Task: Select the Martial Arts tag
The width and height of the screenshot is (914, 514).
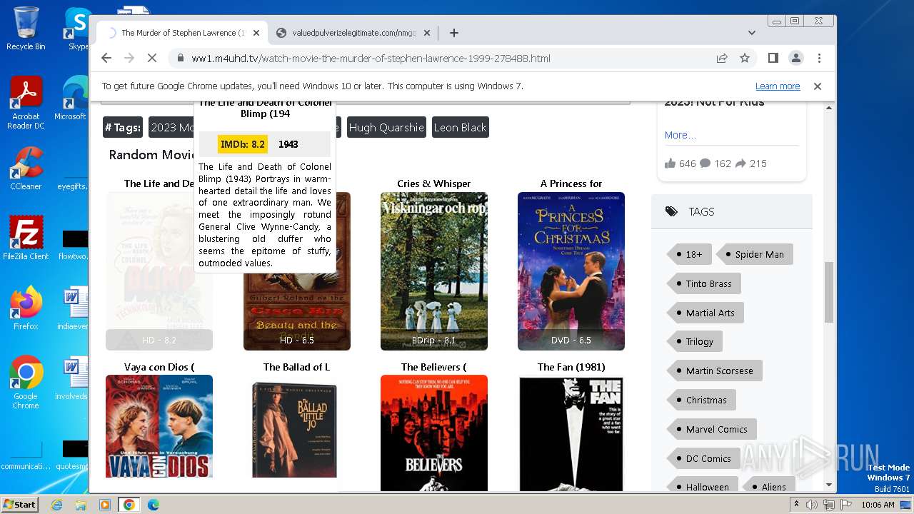Action: point(705,313)
